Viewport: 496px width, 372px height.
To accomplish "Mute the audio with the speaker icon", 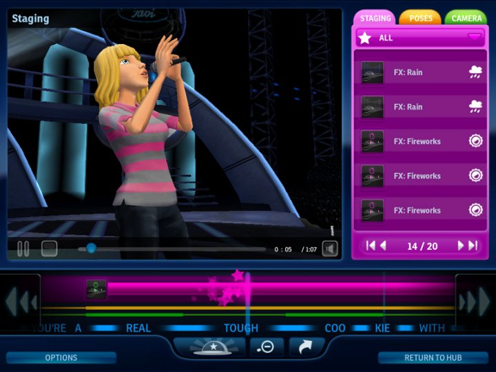I will point(330,249).
